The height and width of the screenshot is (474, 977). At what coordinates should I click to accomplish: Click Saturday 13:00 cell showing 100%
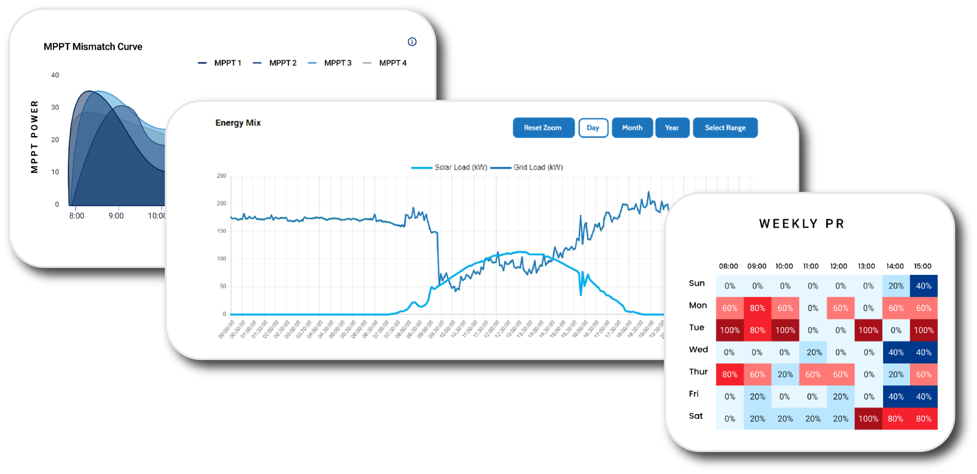[868, 419]
